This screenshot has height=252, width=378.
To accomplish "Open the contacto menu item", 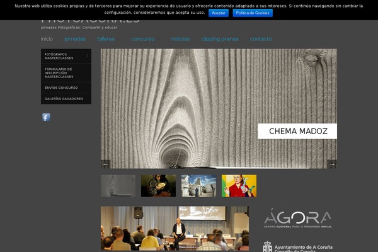I will (x=261, y=39).
